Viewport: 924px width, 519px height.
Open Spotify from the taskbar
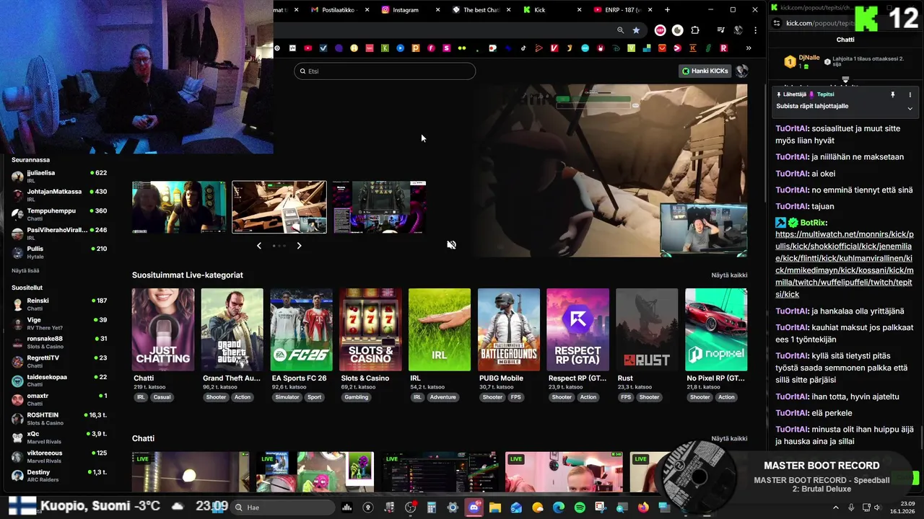pos(580,507)
